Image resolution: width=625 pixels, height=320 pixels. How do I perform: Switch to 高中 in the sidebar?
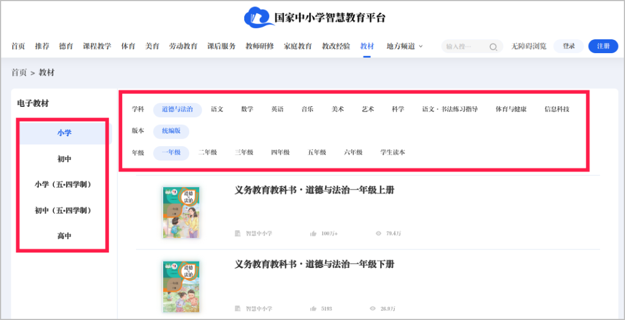(64, 236)
